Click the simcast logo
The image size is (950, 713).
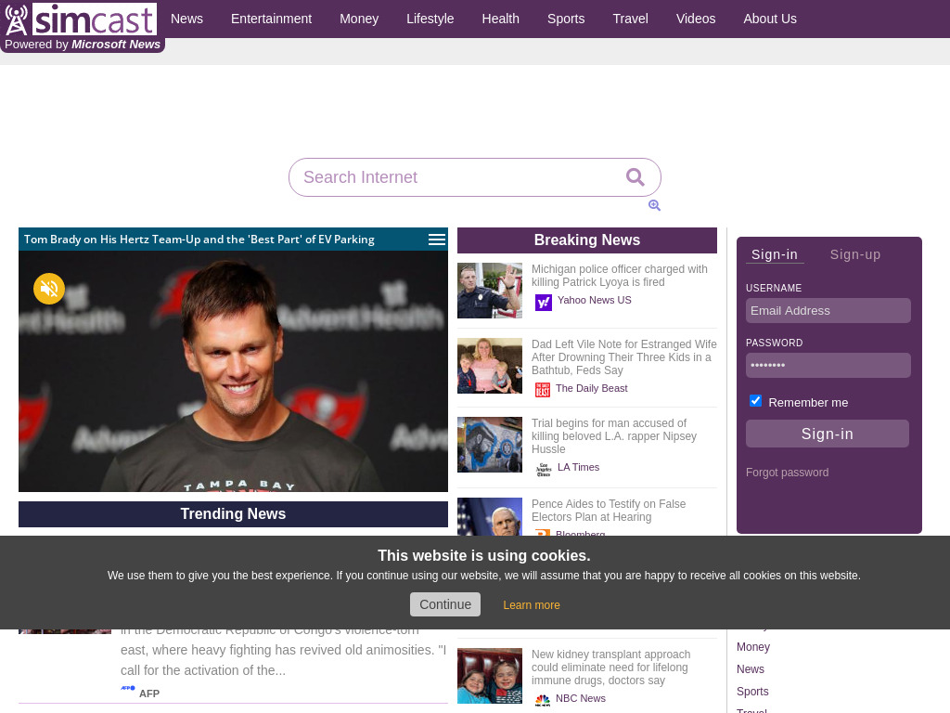click(x=81, y=19)
